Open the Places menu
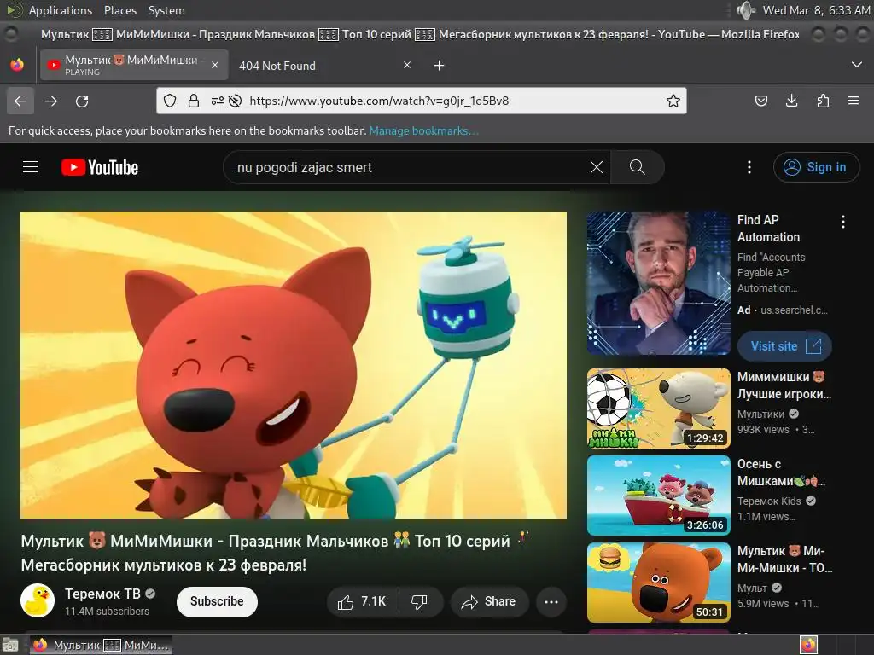 click(x=119, y=10)
